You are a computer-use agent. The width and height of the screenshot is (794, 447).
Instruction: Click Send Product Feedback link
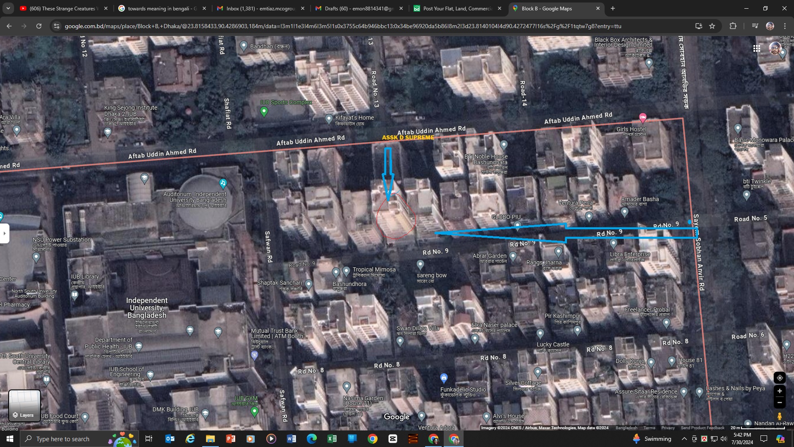coord(703,428)
